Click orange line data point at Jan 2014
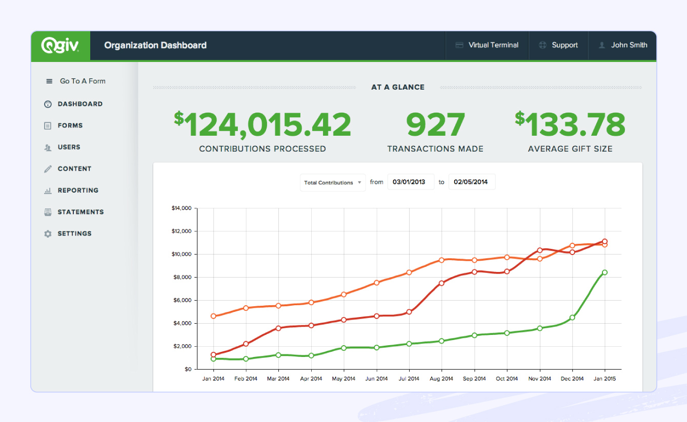 pos(213,316)
